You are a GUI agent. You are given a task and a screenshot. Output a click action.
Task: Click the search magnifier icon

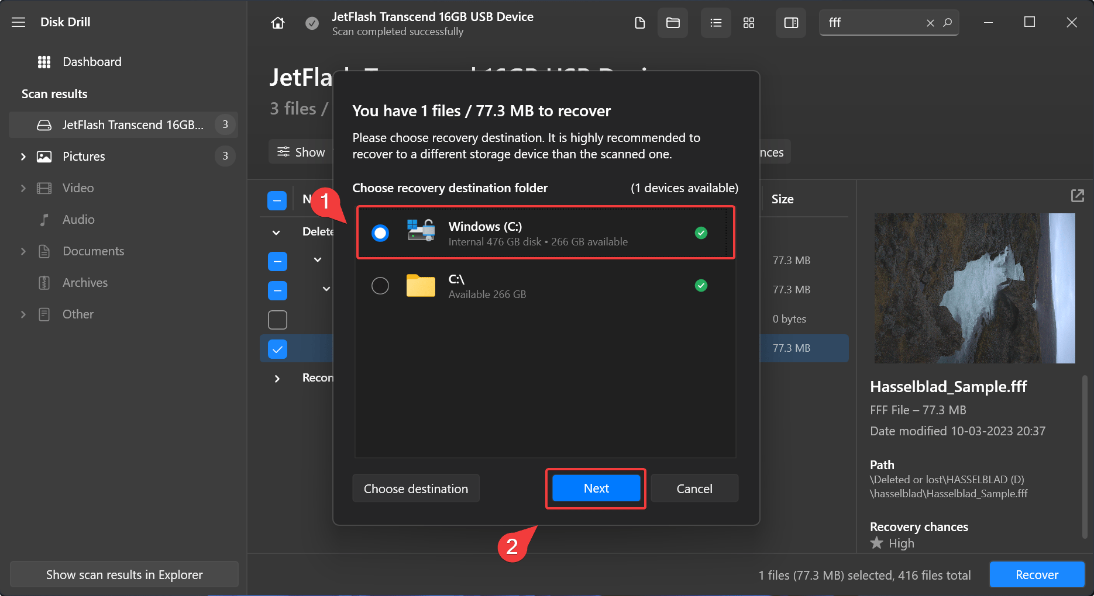click(x=948, y=23)
